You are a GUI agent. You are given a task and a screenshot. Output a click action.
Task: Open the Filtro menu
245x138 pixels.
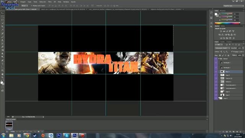coord(50,2)
